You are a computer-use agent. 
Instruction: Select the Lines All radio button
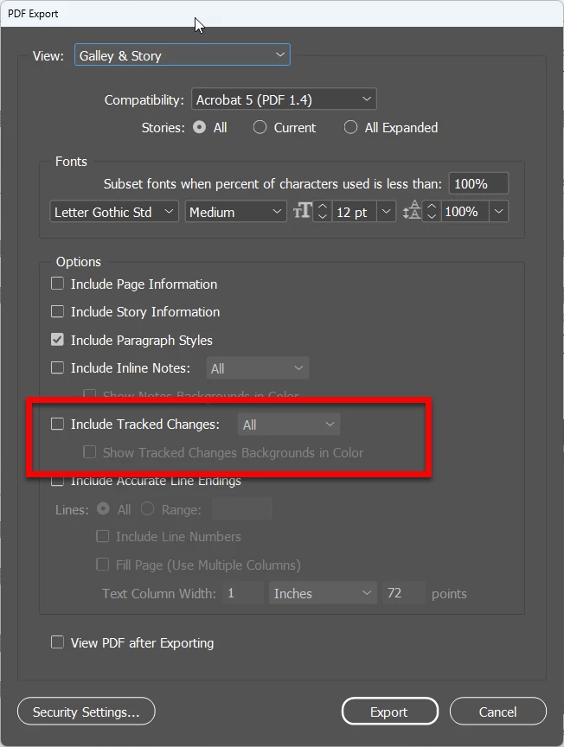pyautogui.click(x=103, y=508)
